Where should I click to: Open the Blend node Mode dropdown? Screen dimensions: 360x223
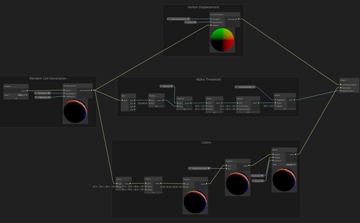point(290,165)
